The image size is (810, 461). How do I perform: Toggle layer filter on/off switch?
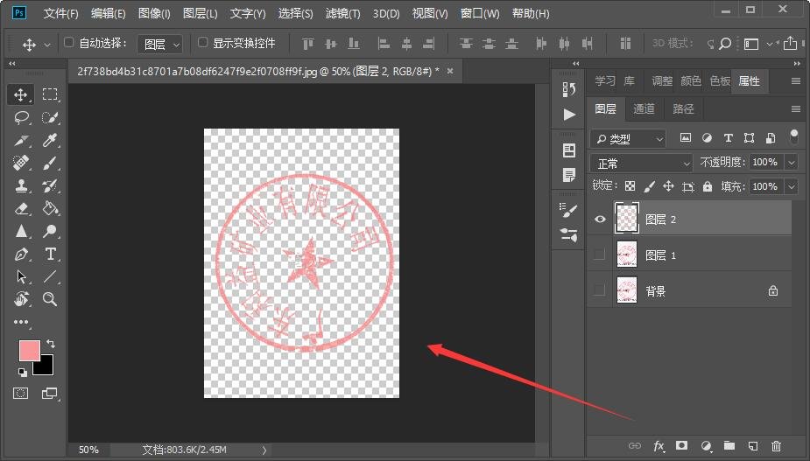[x=794, y=136]
